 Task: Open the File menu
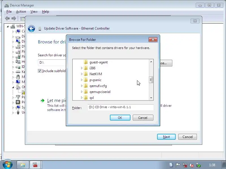9,12
